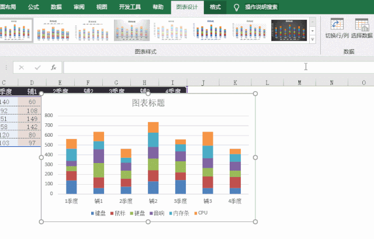Open the Select Data icon (选择数据)

362,25
